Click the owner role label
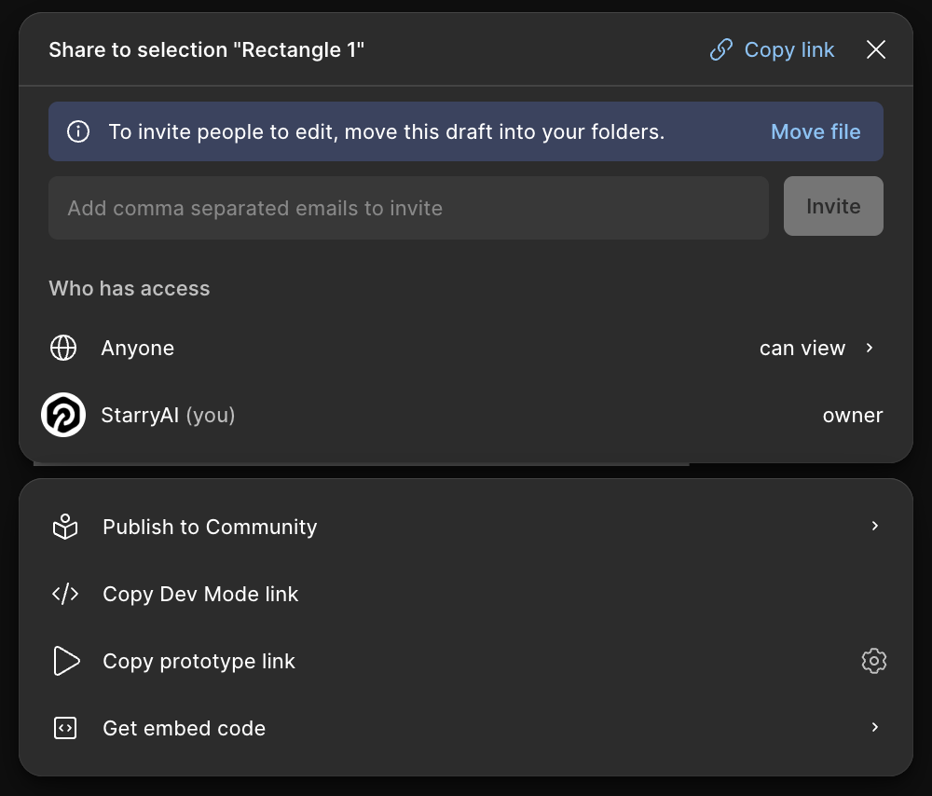This screenshot has height=796, width=932. [x=853, y=415]
